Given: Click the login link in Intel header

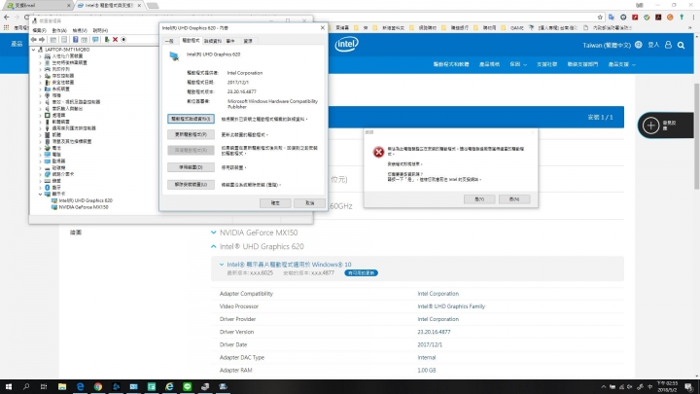Looking at the screenshot, I should pyautogui.click(x=653, y=45).
